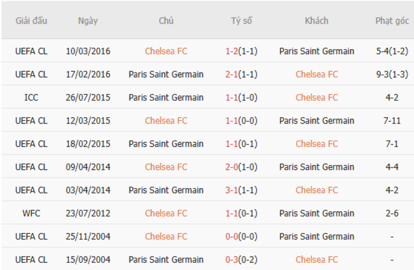
Task: Open the 2-0(1-0) score from 09/04/2014
Action: 241,167
